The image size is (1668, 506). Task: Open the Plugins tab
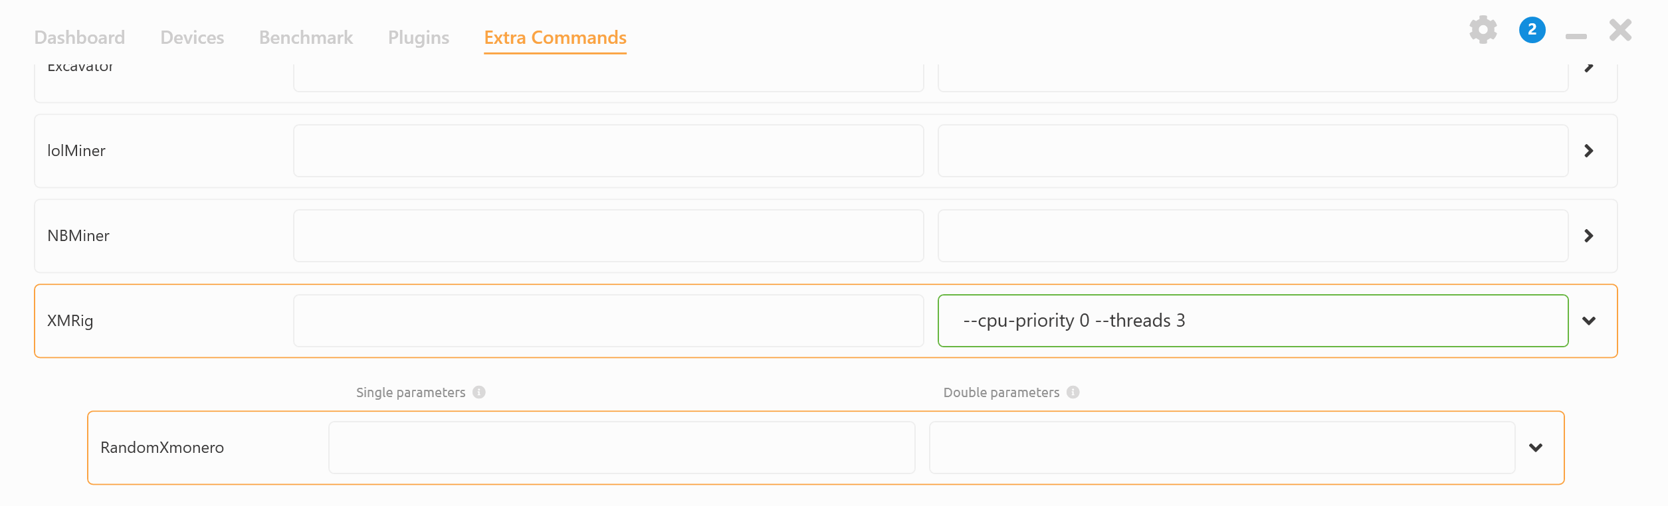418,37
